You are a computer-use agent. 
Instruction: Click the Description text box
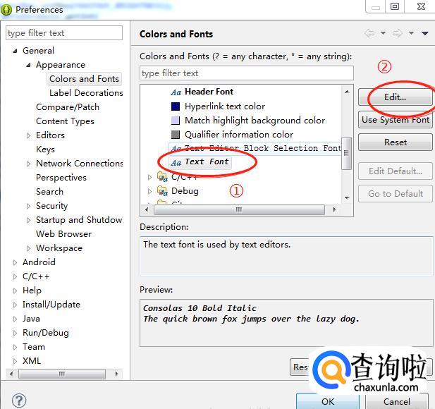click(286, 256)
